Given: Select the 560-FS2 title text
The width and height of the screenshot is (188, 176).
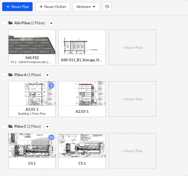Looking at the screenshot, I should (32, 58).
